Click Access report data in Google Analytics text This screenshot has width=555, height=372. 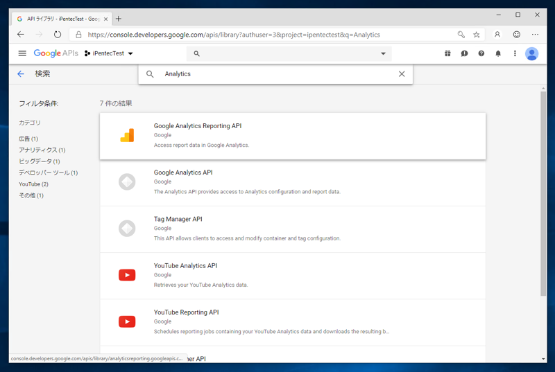(201, 145)
